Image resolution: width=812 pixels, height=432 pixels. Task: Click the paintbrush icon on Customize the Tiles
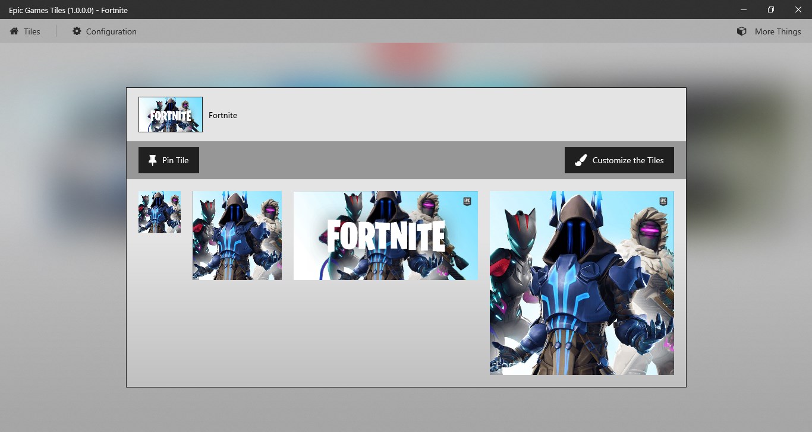[581, 160]
